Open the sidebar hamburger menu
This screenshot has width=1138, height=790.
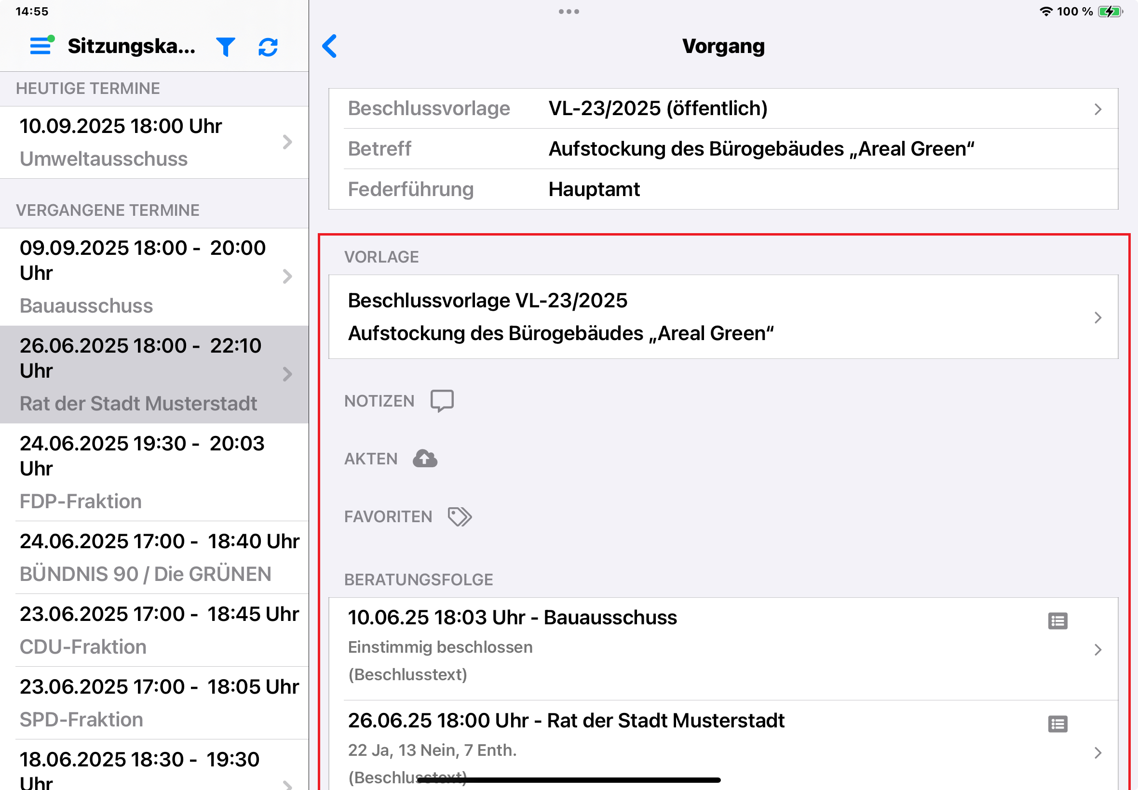click(41, 46)
